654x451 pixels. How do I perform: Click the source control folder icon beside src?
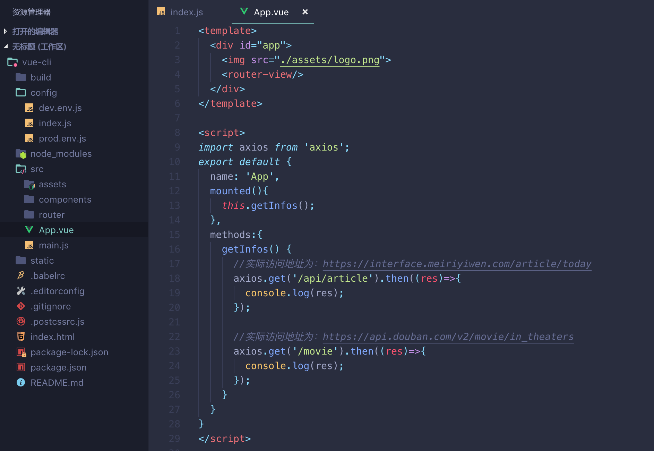point(21,169)
